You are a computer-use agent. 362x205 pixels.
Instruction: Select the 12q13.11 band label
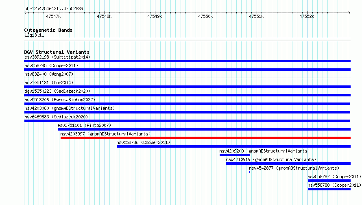[x=34, y=35]
